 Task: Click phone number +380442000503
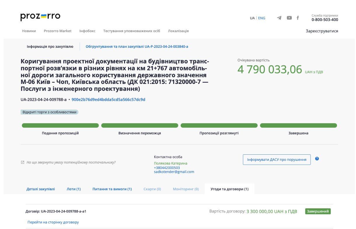[167, 168]
